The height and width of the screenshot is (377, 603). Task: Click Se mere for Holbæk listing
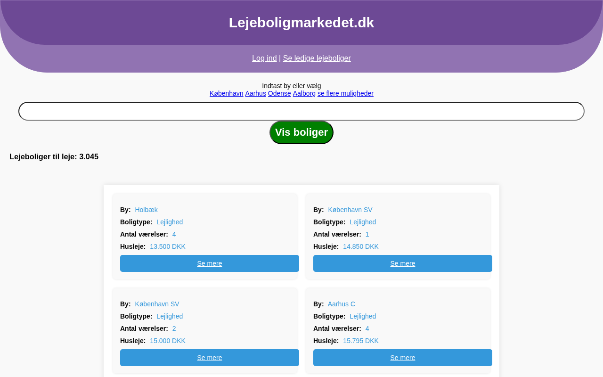(210, 263)
